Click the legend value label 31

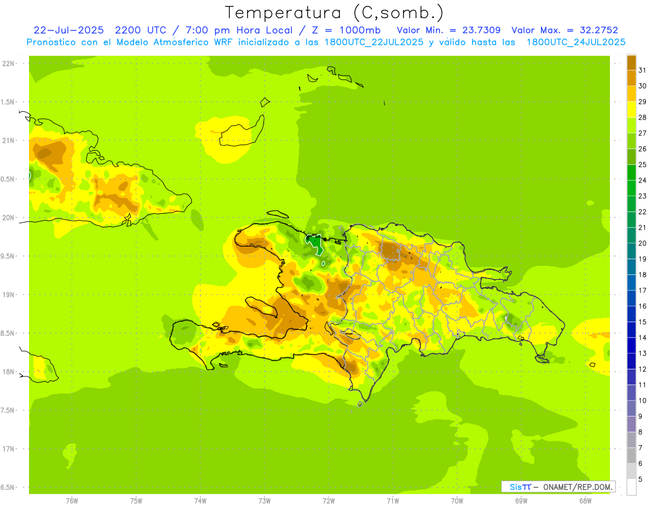coord(643,70)
